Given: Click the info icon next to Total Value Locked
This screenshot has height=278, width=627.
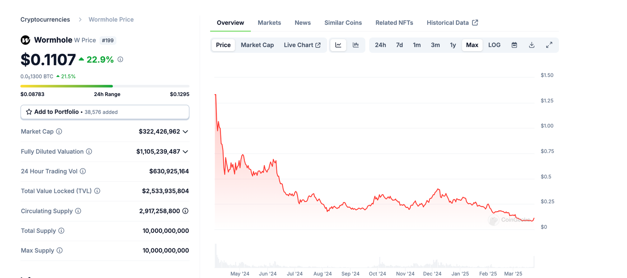Looking at the screenshot, I should pos(97,191).
